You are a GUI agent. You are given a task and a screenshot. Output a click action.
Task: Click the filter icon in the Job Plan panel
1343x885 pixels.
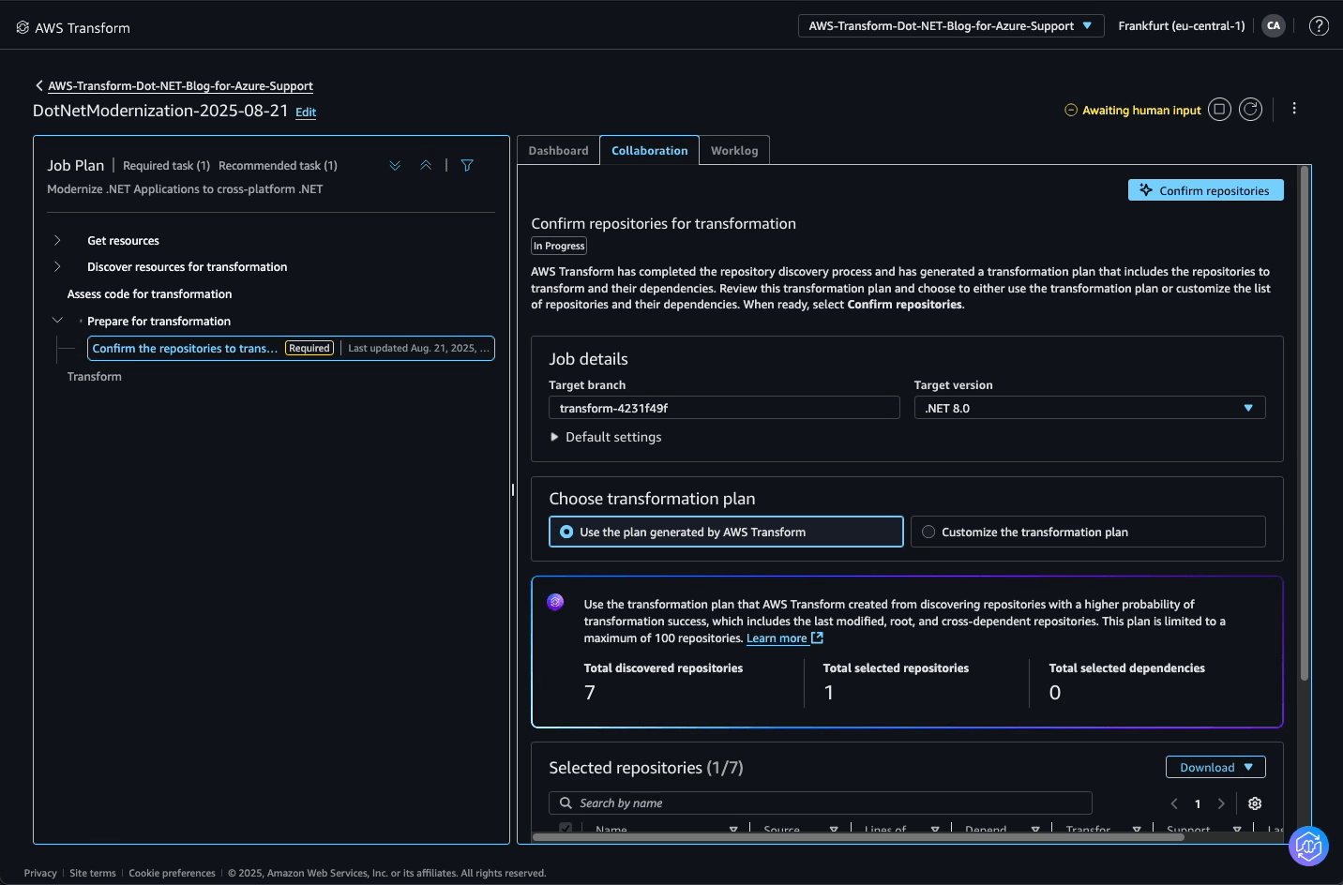click(x=466, y=164)
